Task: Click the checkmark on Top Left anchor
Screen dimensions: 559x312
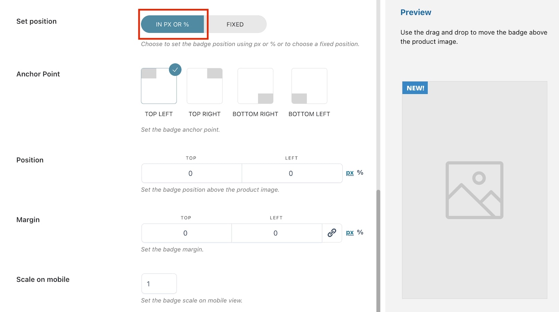Action: pyautogui.click(x=175, y=70)
